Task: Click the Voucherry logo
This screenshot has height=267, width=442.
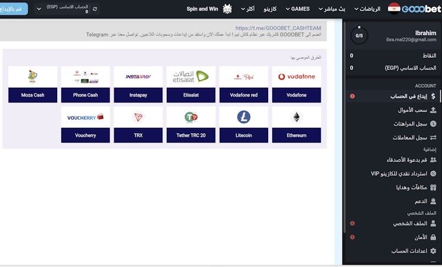Action: click(85, 117)
